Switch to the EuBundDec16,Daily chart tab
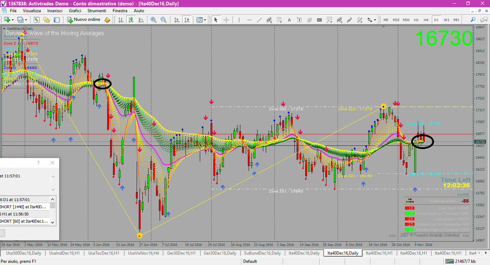The height and width of the screenshot is (265, 490). (x=263, y=253)
